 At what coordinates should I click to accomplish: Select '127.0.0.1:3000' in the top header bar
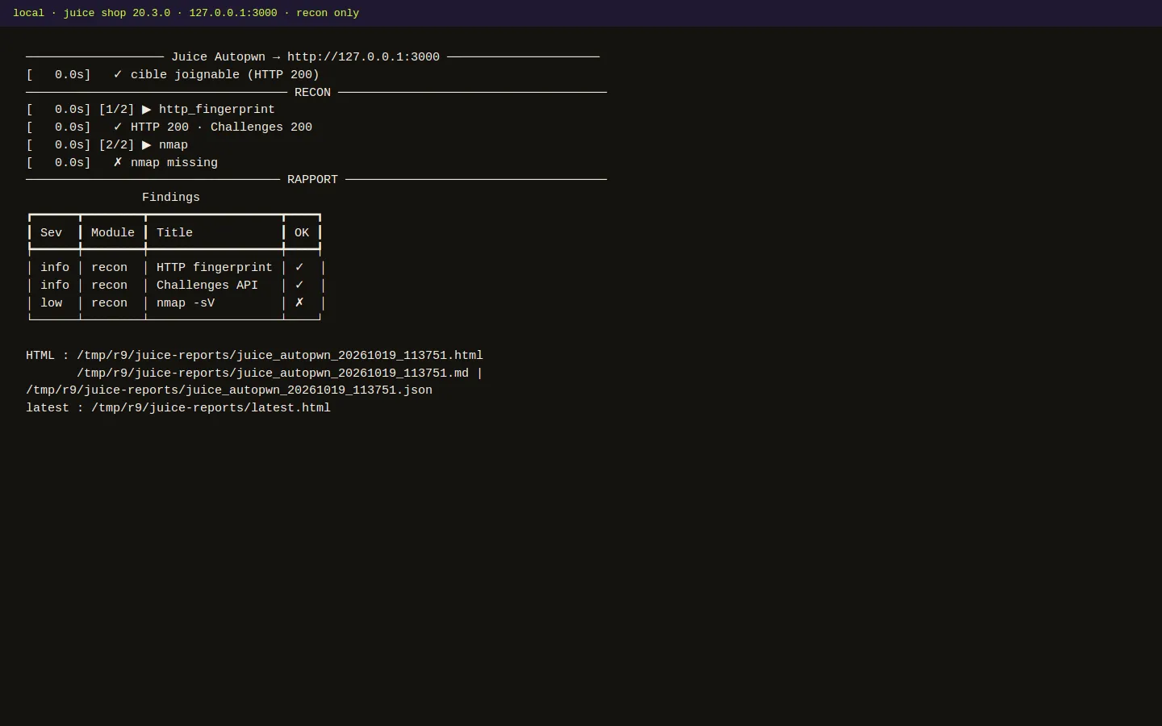(233, 13)
